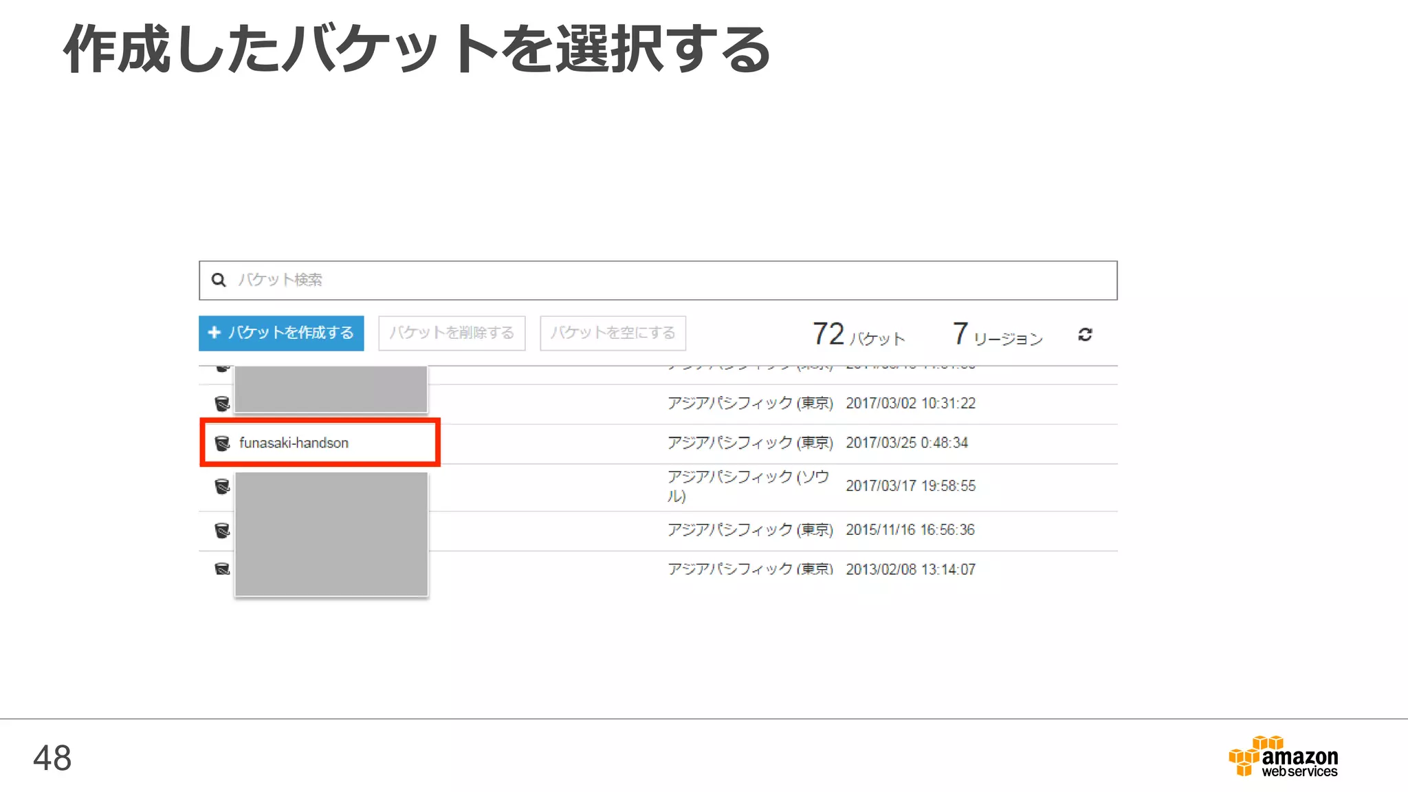The width and height of the screenshot is (1408, 792).
Task: Click date 2017/03/17 19:58:55
Action: point(911,486)
